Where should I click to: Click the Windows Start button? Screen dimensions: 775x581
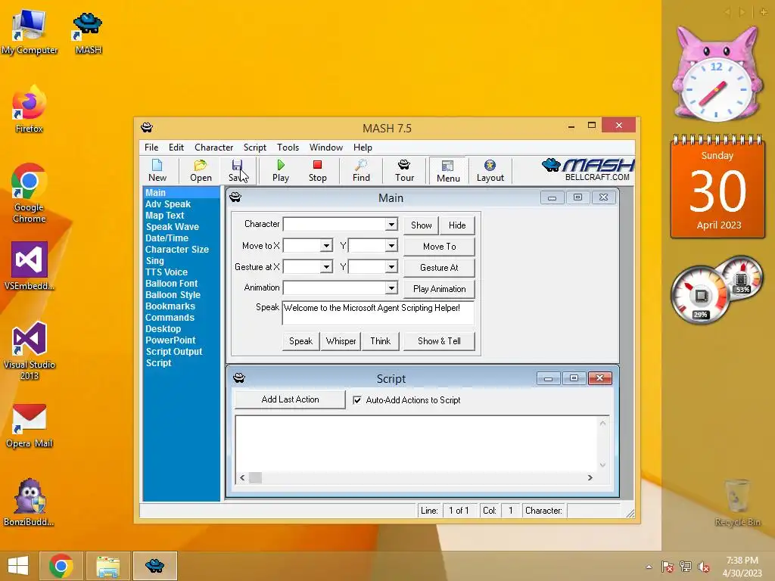coord(18,566)
